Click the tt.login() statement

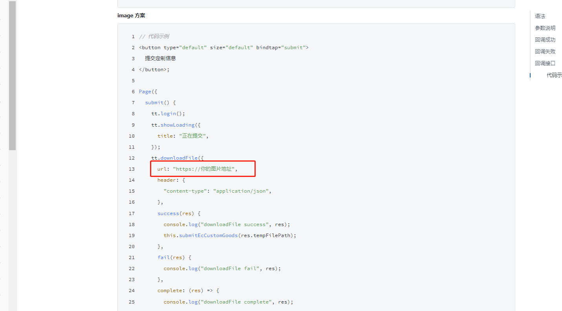tap(168, 114)
